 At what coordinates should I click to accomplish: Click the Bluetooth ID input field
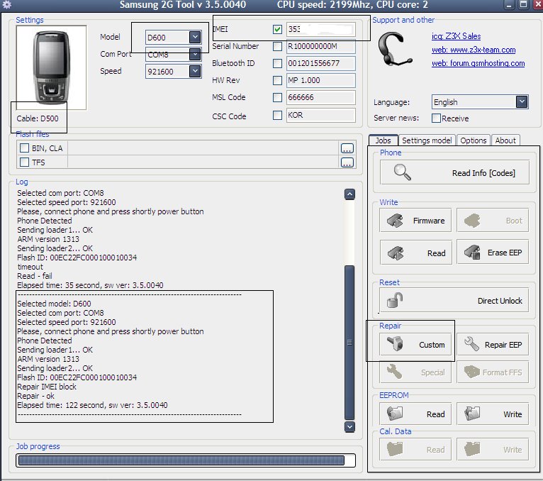(x=320, y=63)
